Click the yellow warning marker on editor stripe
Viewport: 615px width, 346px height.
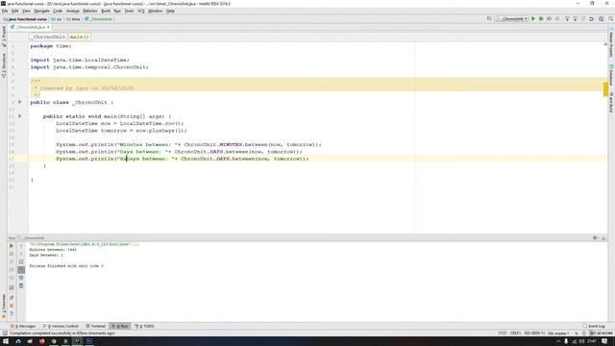(x=605, y=89)
